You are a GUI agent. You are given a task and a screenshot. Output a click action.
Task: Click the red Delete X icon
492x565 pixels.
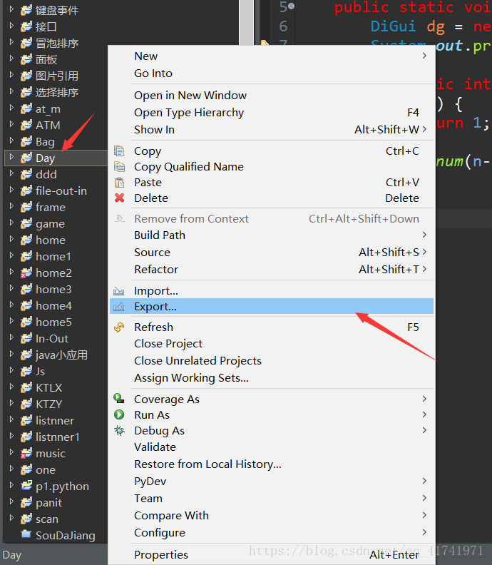click(x=119, y=198)
